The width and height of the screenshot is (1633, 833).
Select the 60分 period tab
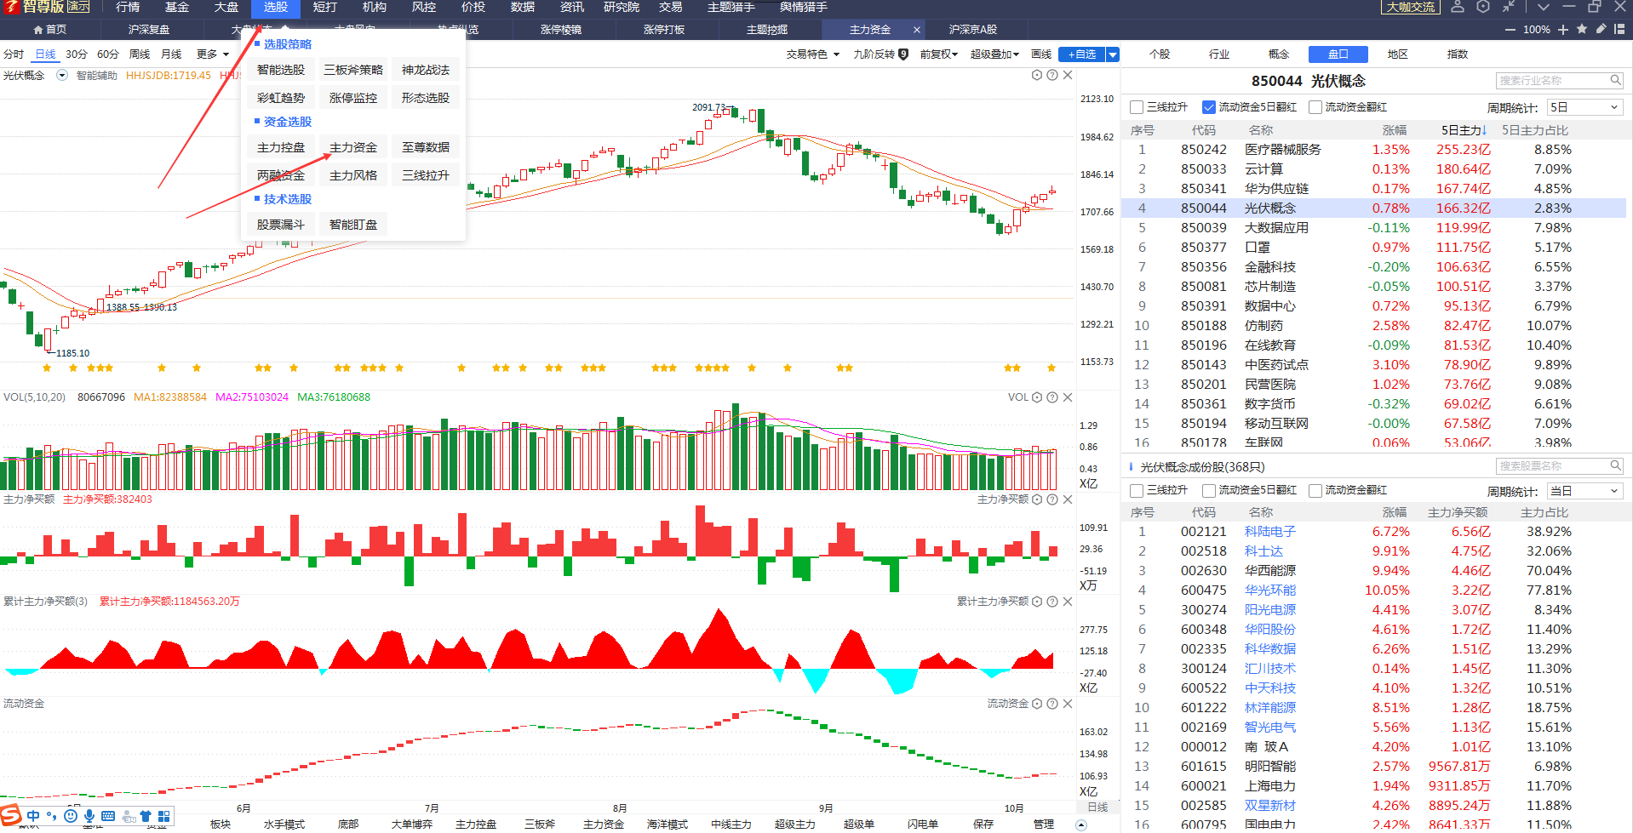108,54
